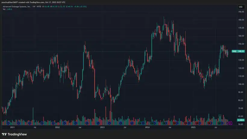The height and width of the screenshot is (139, 247).
Task: Click the 70.00 price axis label
Action: coord(241,108)
